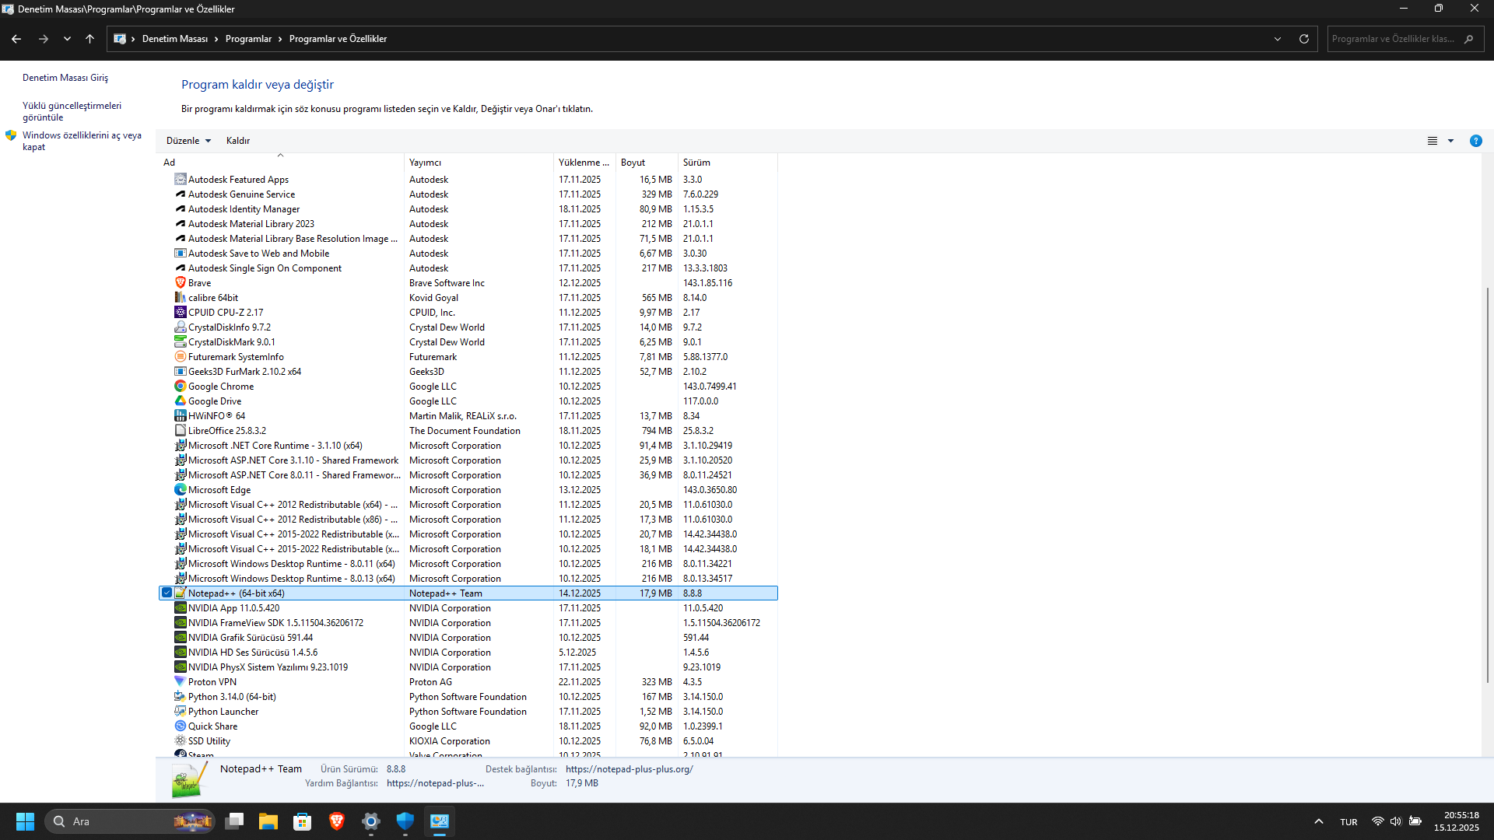Click the Quick Share program icon
The height and width of the screenshot is (840, 1494).
pyautogui.click(x=181, y=726)
